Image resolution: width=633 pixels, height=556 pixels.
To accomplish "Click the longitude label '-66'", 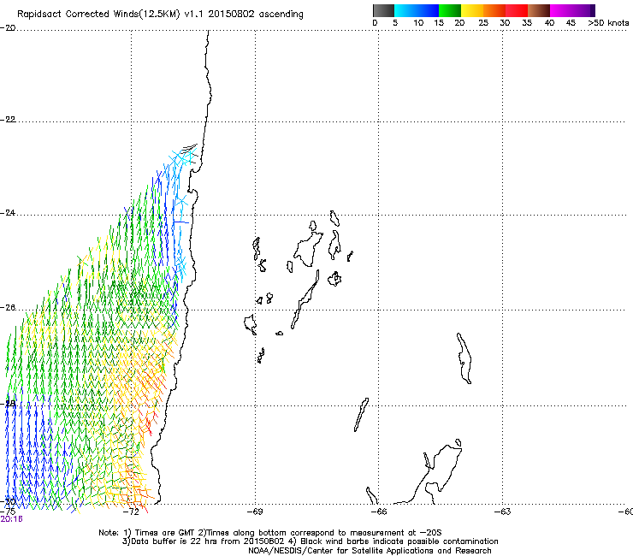I will [x=379, y=512].
